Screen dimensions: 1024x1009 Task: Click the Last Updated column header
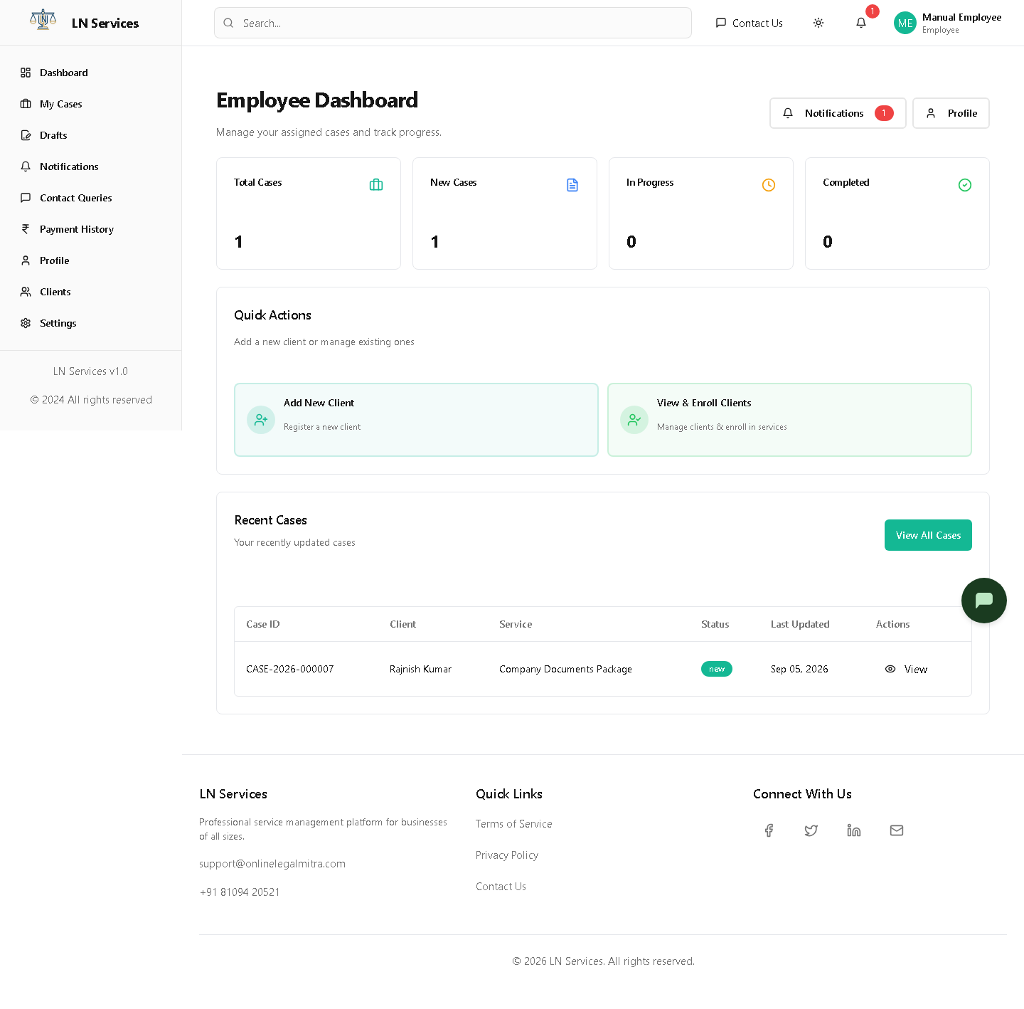800,624
